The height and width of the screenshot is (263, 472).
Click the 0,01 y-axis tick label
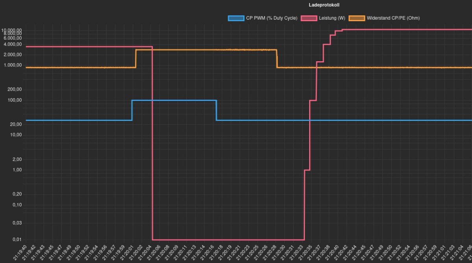17,239
